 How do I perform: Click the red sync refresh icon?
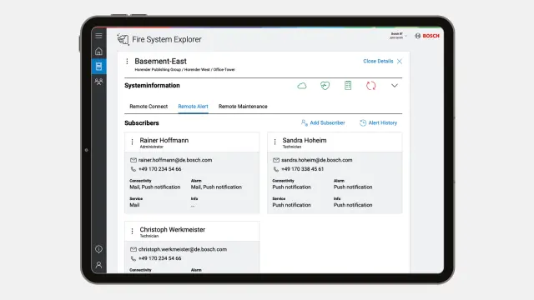[x=370, y=86]
